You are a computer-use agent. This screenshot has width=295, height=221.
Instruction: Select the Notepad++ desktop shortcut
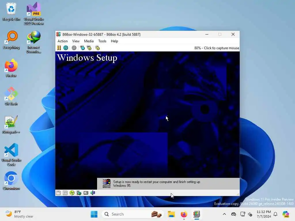click(11, 125)
